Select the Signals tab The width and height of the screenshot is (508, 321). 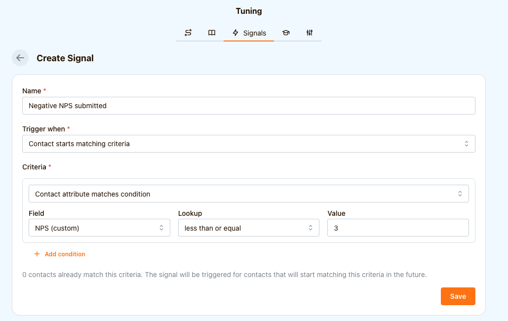click(x=249, y=33)
